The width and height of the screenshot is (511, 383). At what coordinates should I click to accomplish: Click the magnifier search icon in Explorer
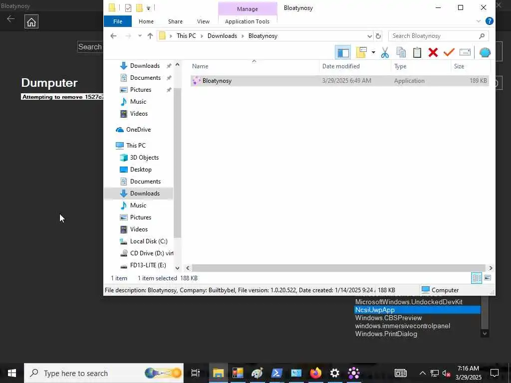click(482, 36)
